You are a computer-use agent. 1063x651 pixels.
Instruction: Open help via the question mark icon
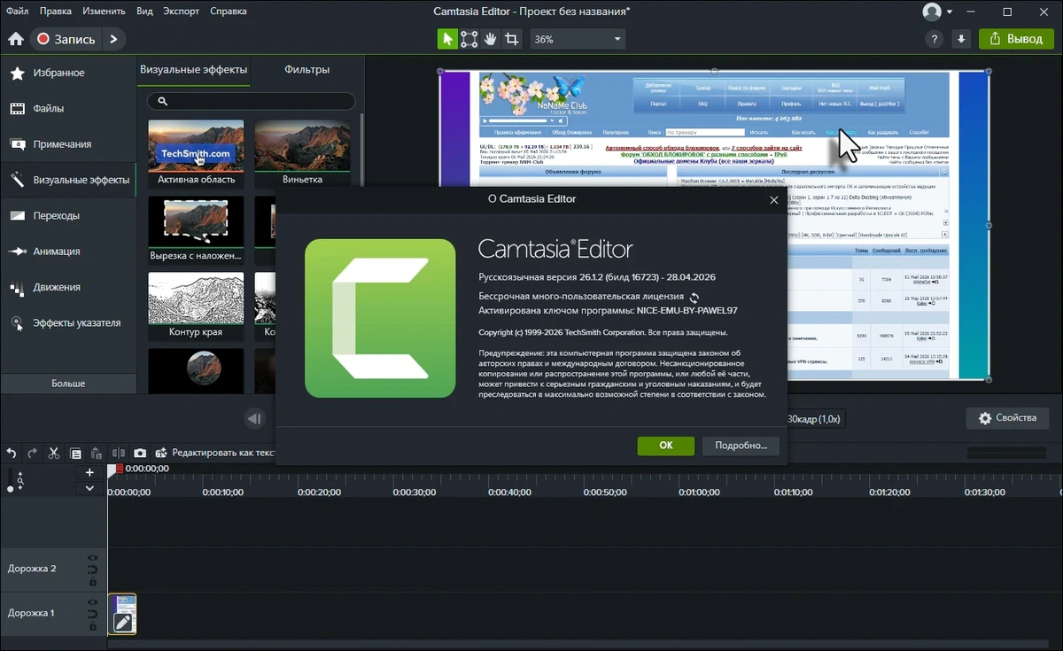click(935, 39)
